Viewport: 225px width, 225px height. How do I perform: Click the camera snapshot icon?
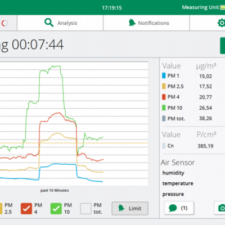coord(222,208)
